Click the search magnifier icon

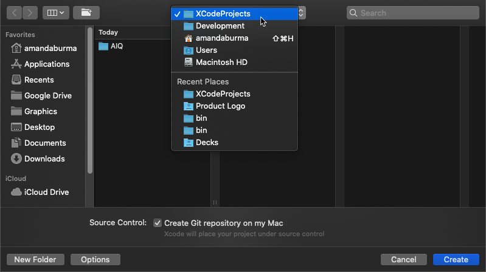click(x=353, y=13)
